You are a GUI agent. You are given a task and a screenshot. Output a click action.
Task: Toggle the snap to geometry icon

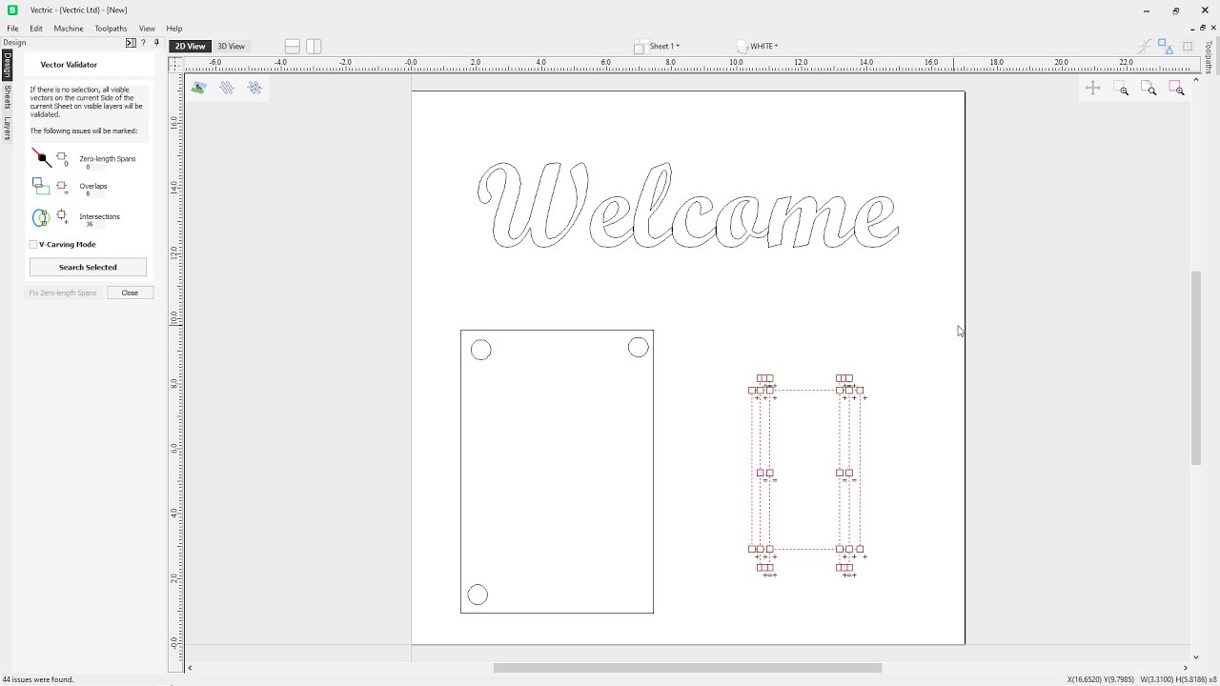pyautogui.click(x=1145, y=46)
